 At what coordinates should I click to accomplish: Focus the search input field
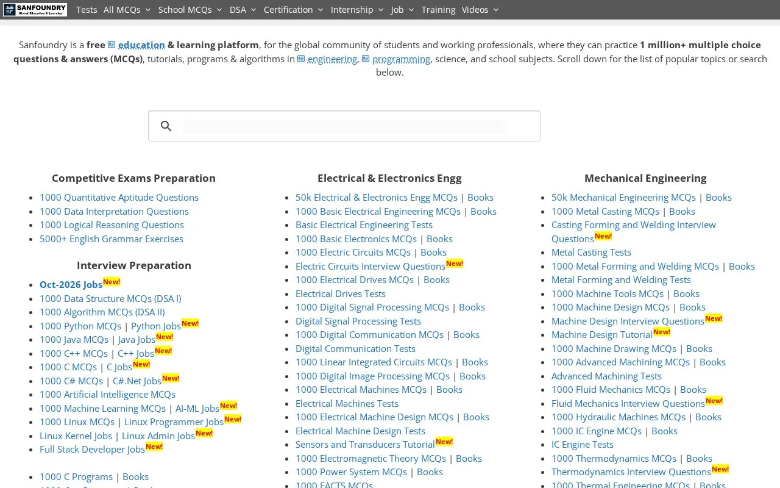click(344, 126)
